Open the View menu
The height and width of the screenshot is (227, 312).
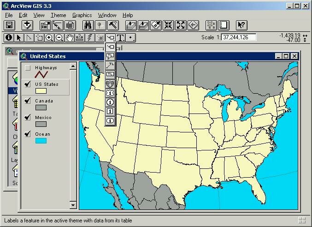point(39,15)
